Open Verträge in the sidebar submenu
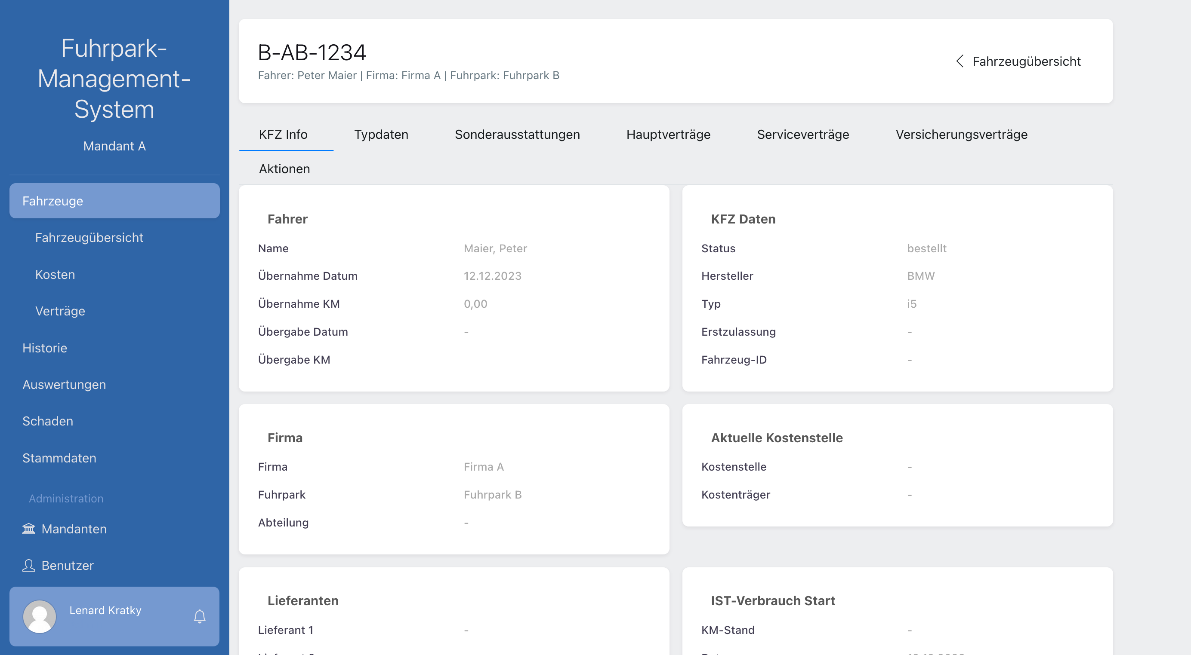This screenshot has width=1191, height=655. coord(60,311)
